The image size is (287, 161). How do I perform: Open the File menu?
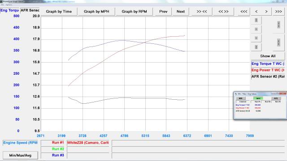[x=2, y=5]
